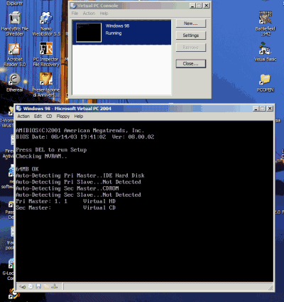Open the Floppy menu
Screen dimensions: 284x302
[x=63, y=117]
